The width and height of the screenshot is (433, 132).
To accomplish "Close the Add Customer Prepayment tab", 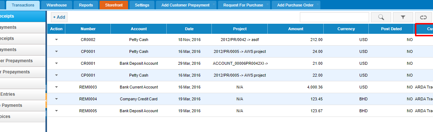I will [x=214, y=3].
